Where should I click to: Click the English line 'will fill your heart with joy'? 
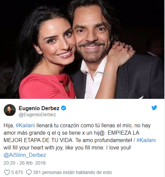[x=33, y=148]
